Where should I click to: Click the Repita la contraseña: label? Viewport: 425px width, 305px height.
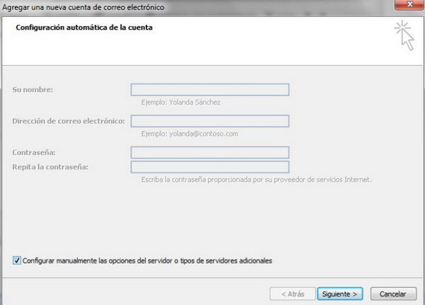coord(50,167)
